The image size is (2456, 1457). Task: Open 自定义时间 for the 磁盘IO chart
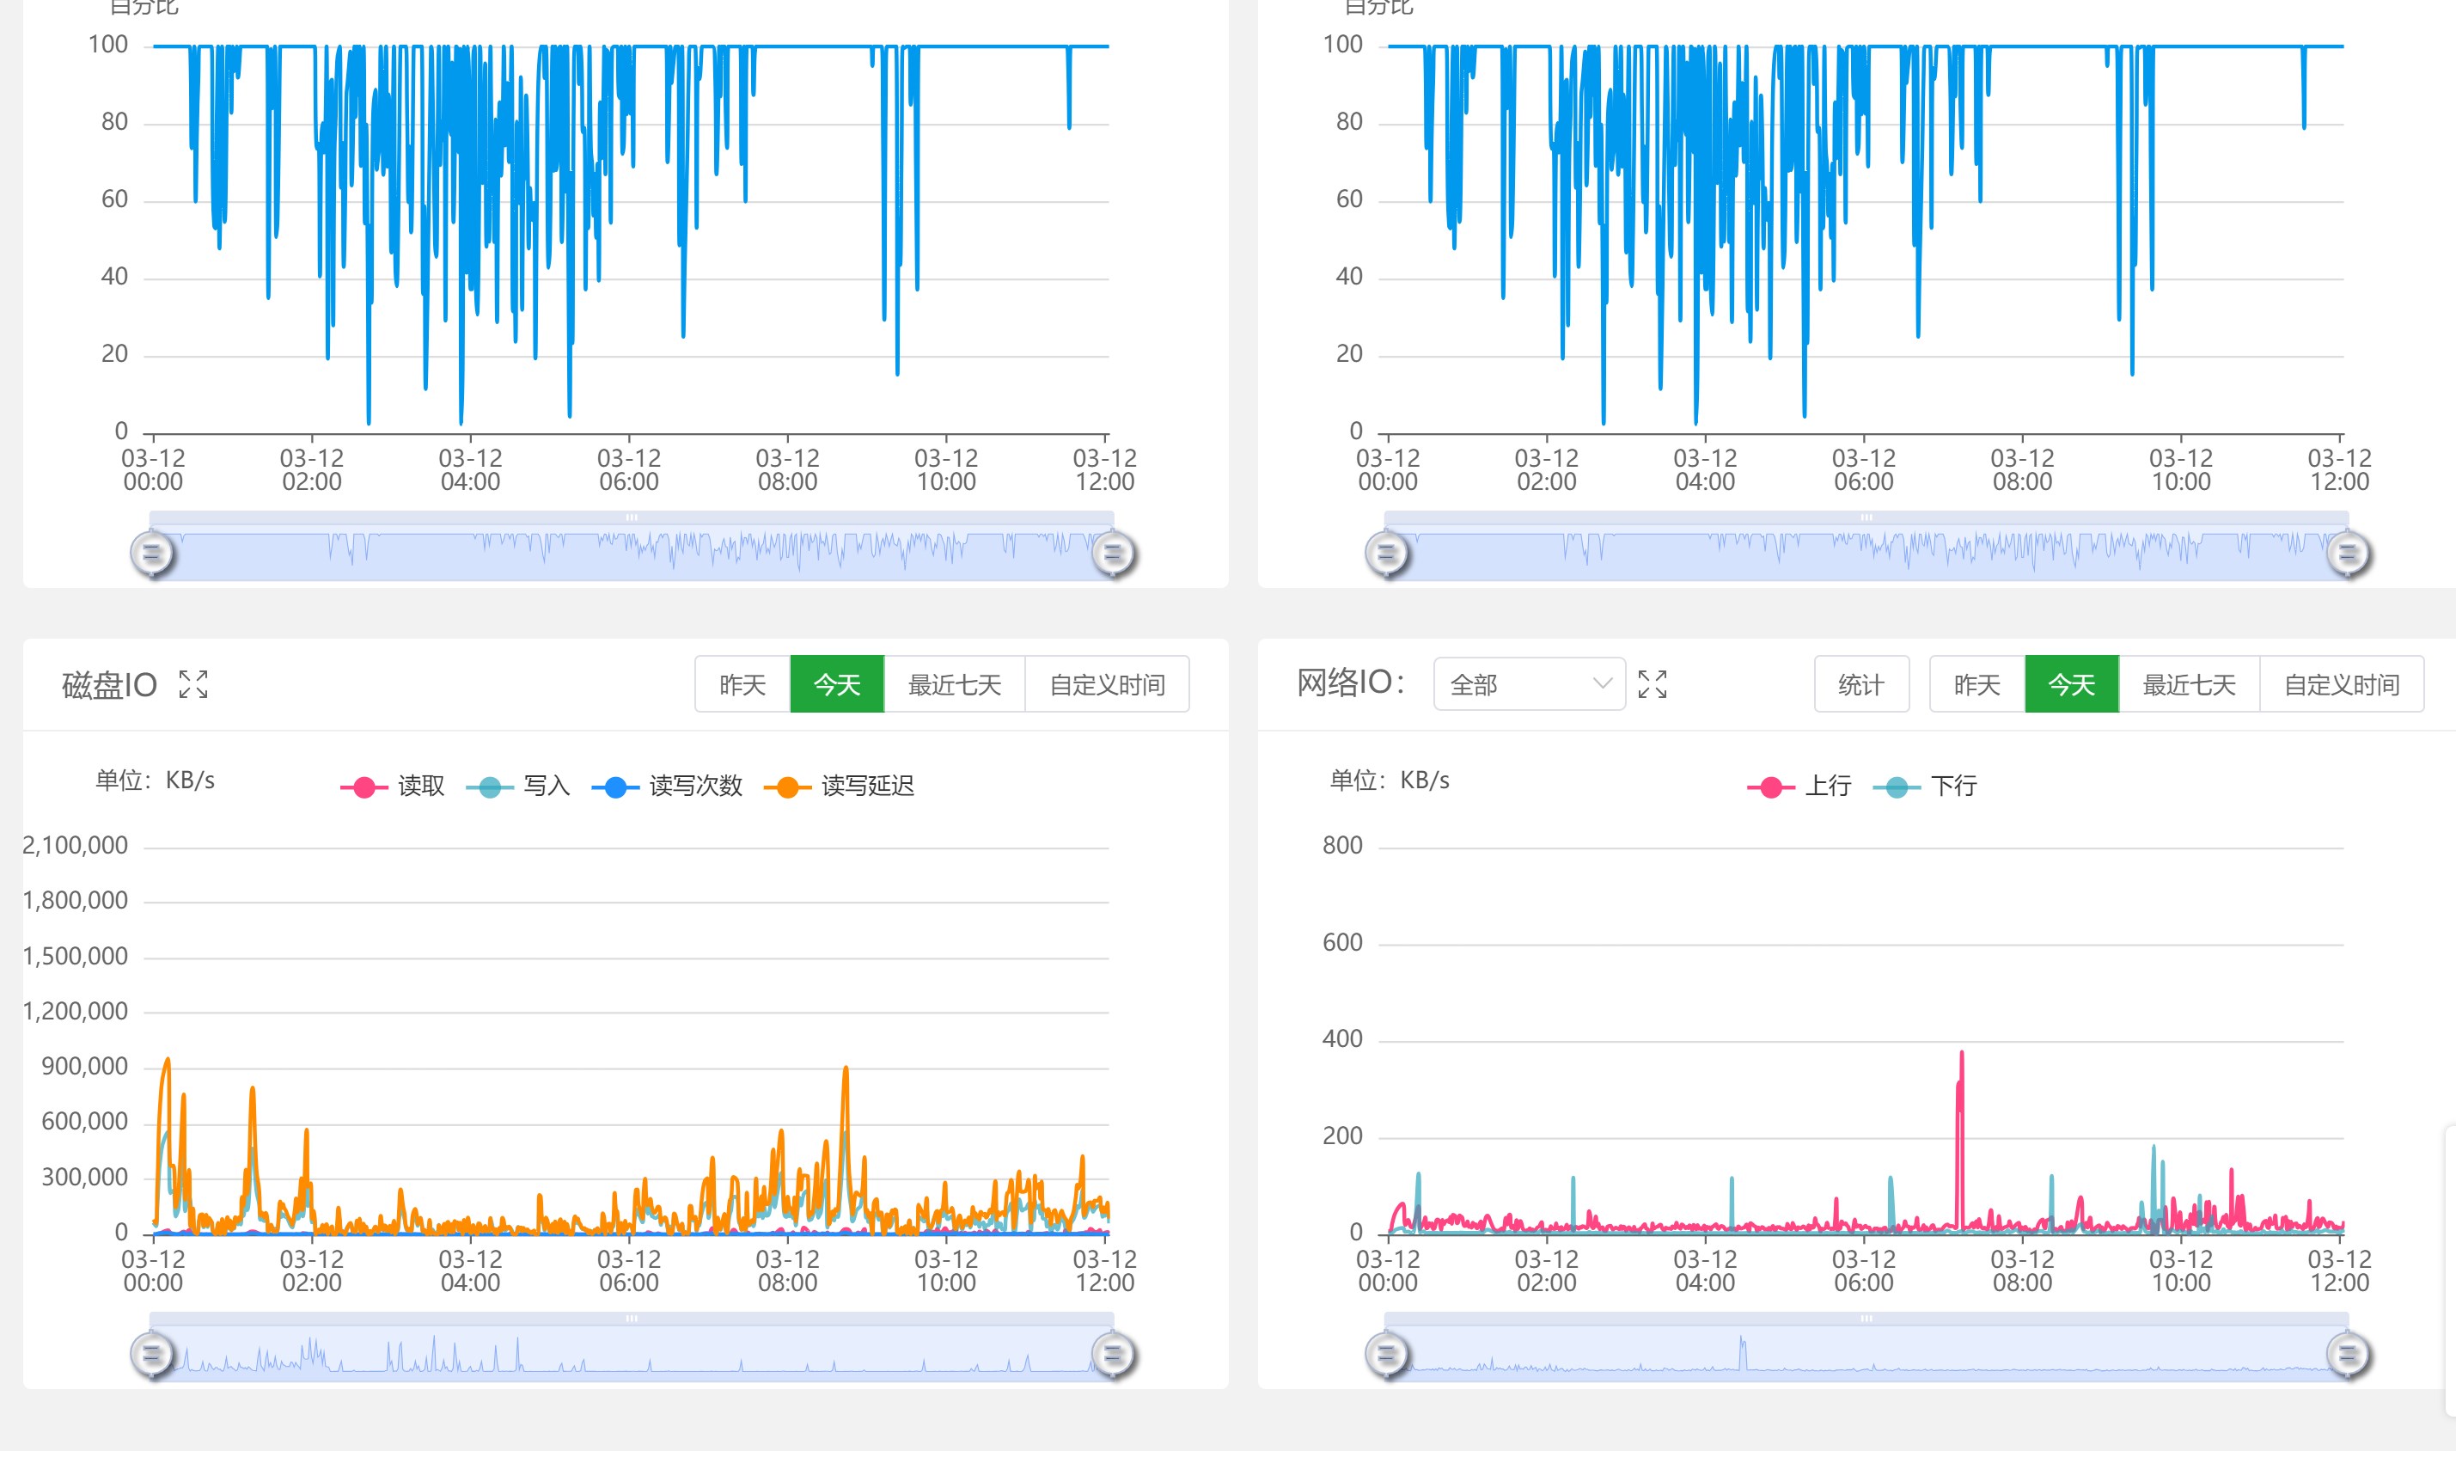click(x=1107, y=684)
